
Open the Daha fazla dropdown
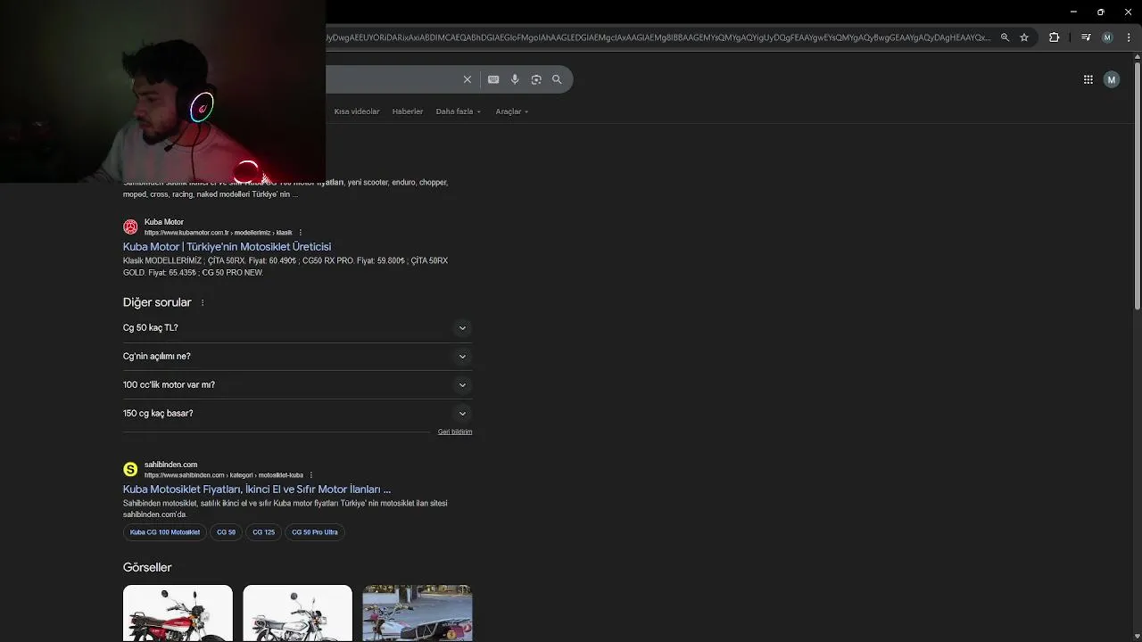459,111
